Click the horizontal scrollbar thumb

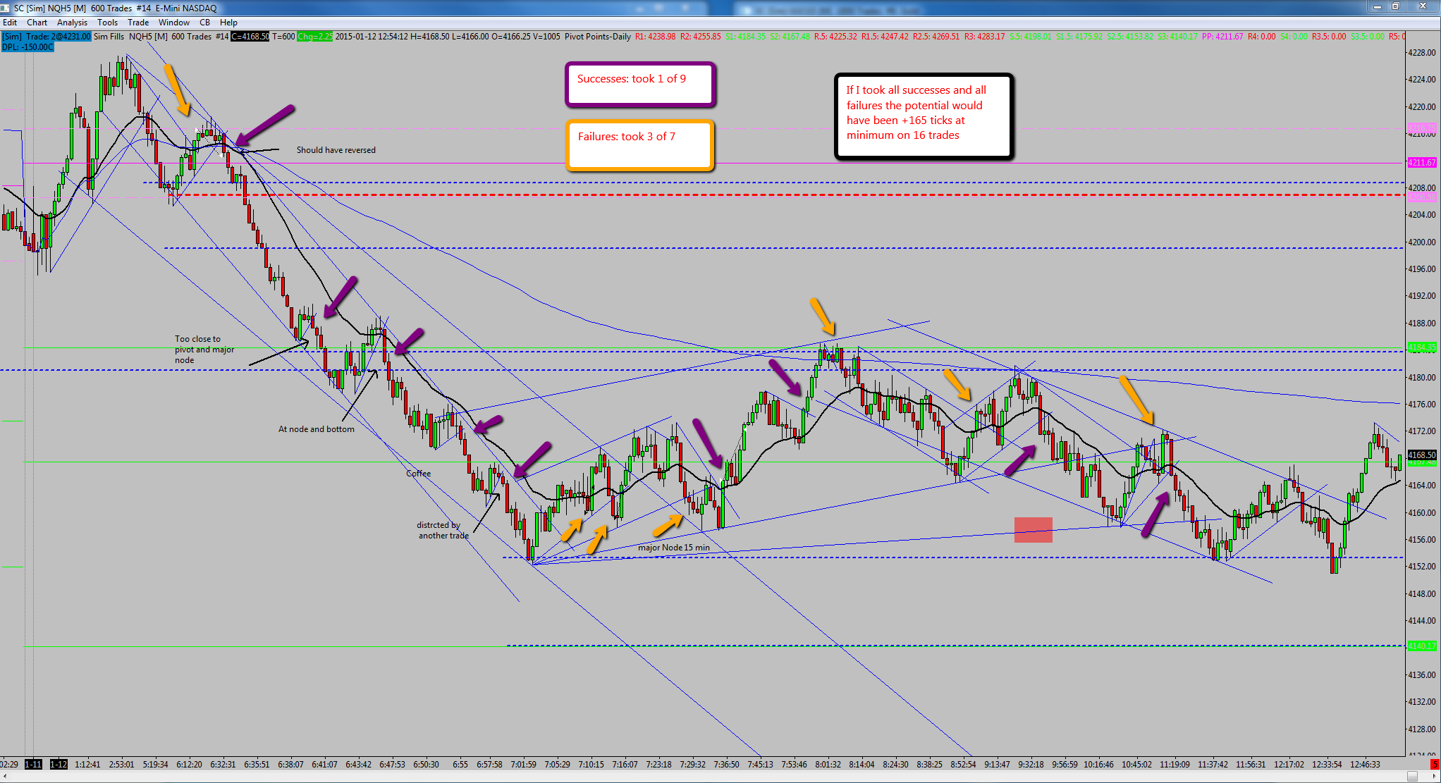coord(1412,777)
